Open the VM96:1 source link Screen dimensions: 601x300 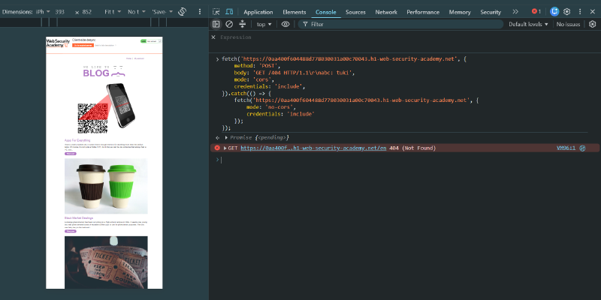tap(566, 148)
